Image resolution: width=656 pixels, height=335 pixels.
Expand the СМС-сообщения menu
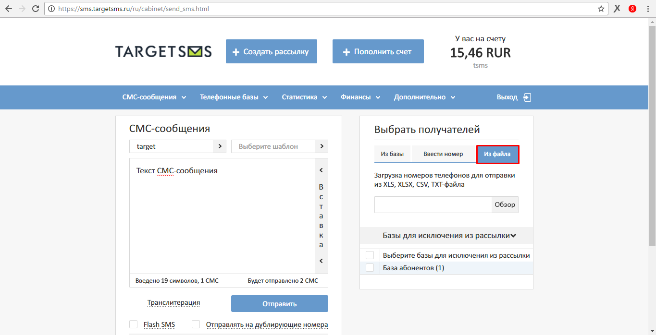click(x=154, y=97)
